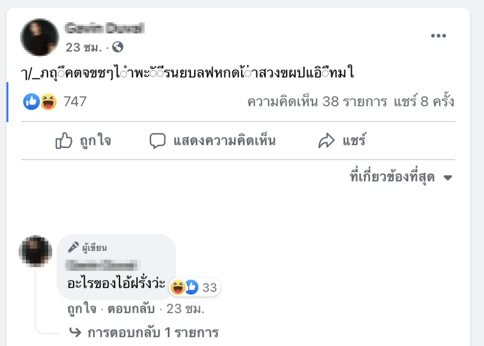Click the comment's haha reaction emoji
Image resolution: width=484 pixels, height=346 pixels.
[x=178, y=286]
